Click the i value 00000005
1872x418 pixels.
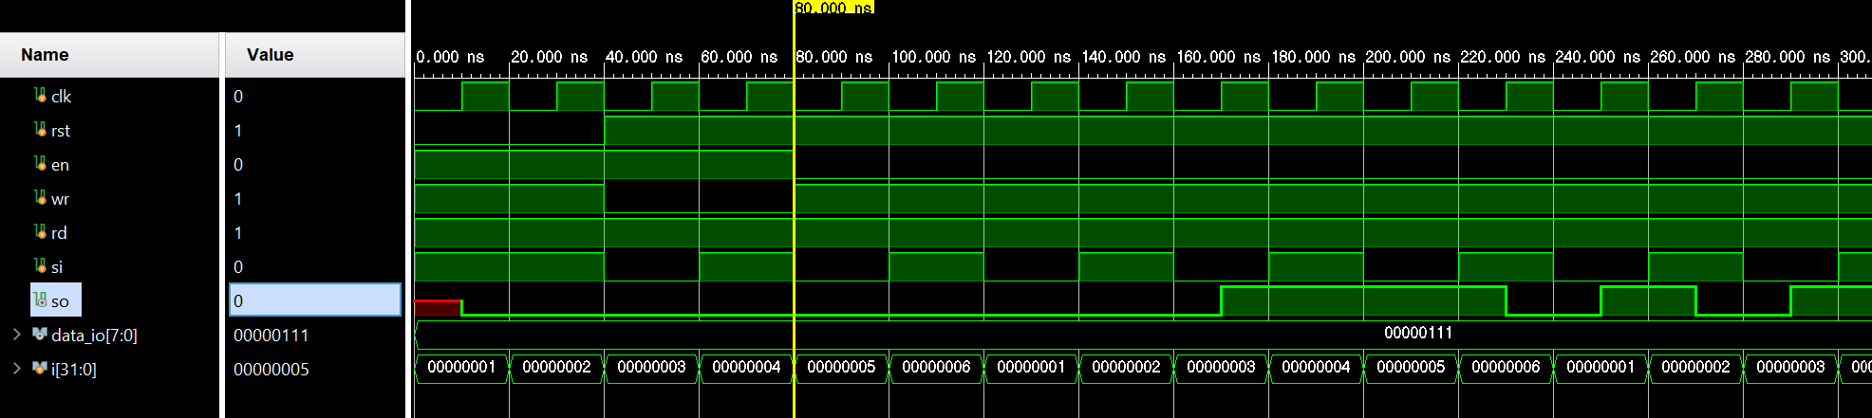coord(271,370)
